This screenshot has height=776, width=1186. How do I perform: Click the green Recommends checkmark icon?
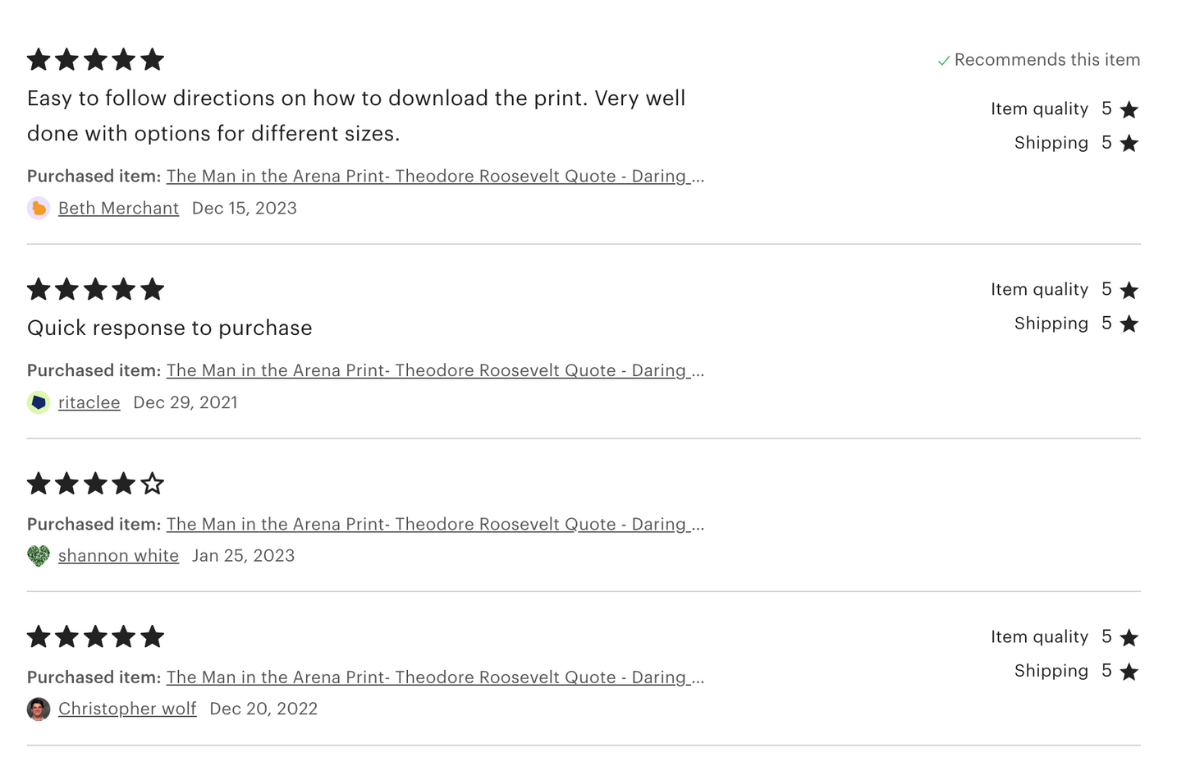coord(944,61)
